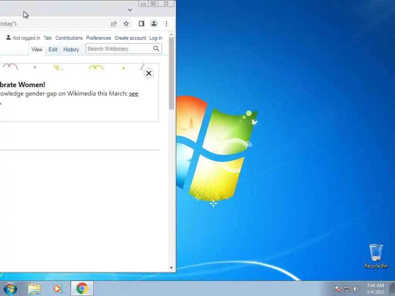Viewport: 395px width, 296px height.
Task: Click the 'Not logged in' text
Action: [27, 38]
